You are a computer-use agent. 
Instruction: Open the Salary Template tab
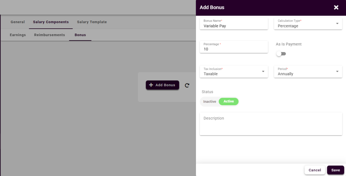[92, 22]
